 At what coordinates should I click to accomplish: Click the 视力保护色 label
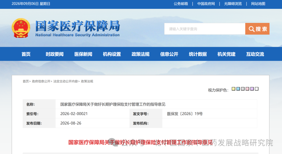click(218, 90)
